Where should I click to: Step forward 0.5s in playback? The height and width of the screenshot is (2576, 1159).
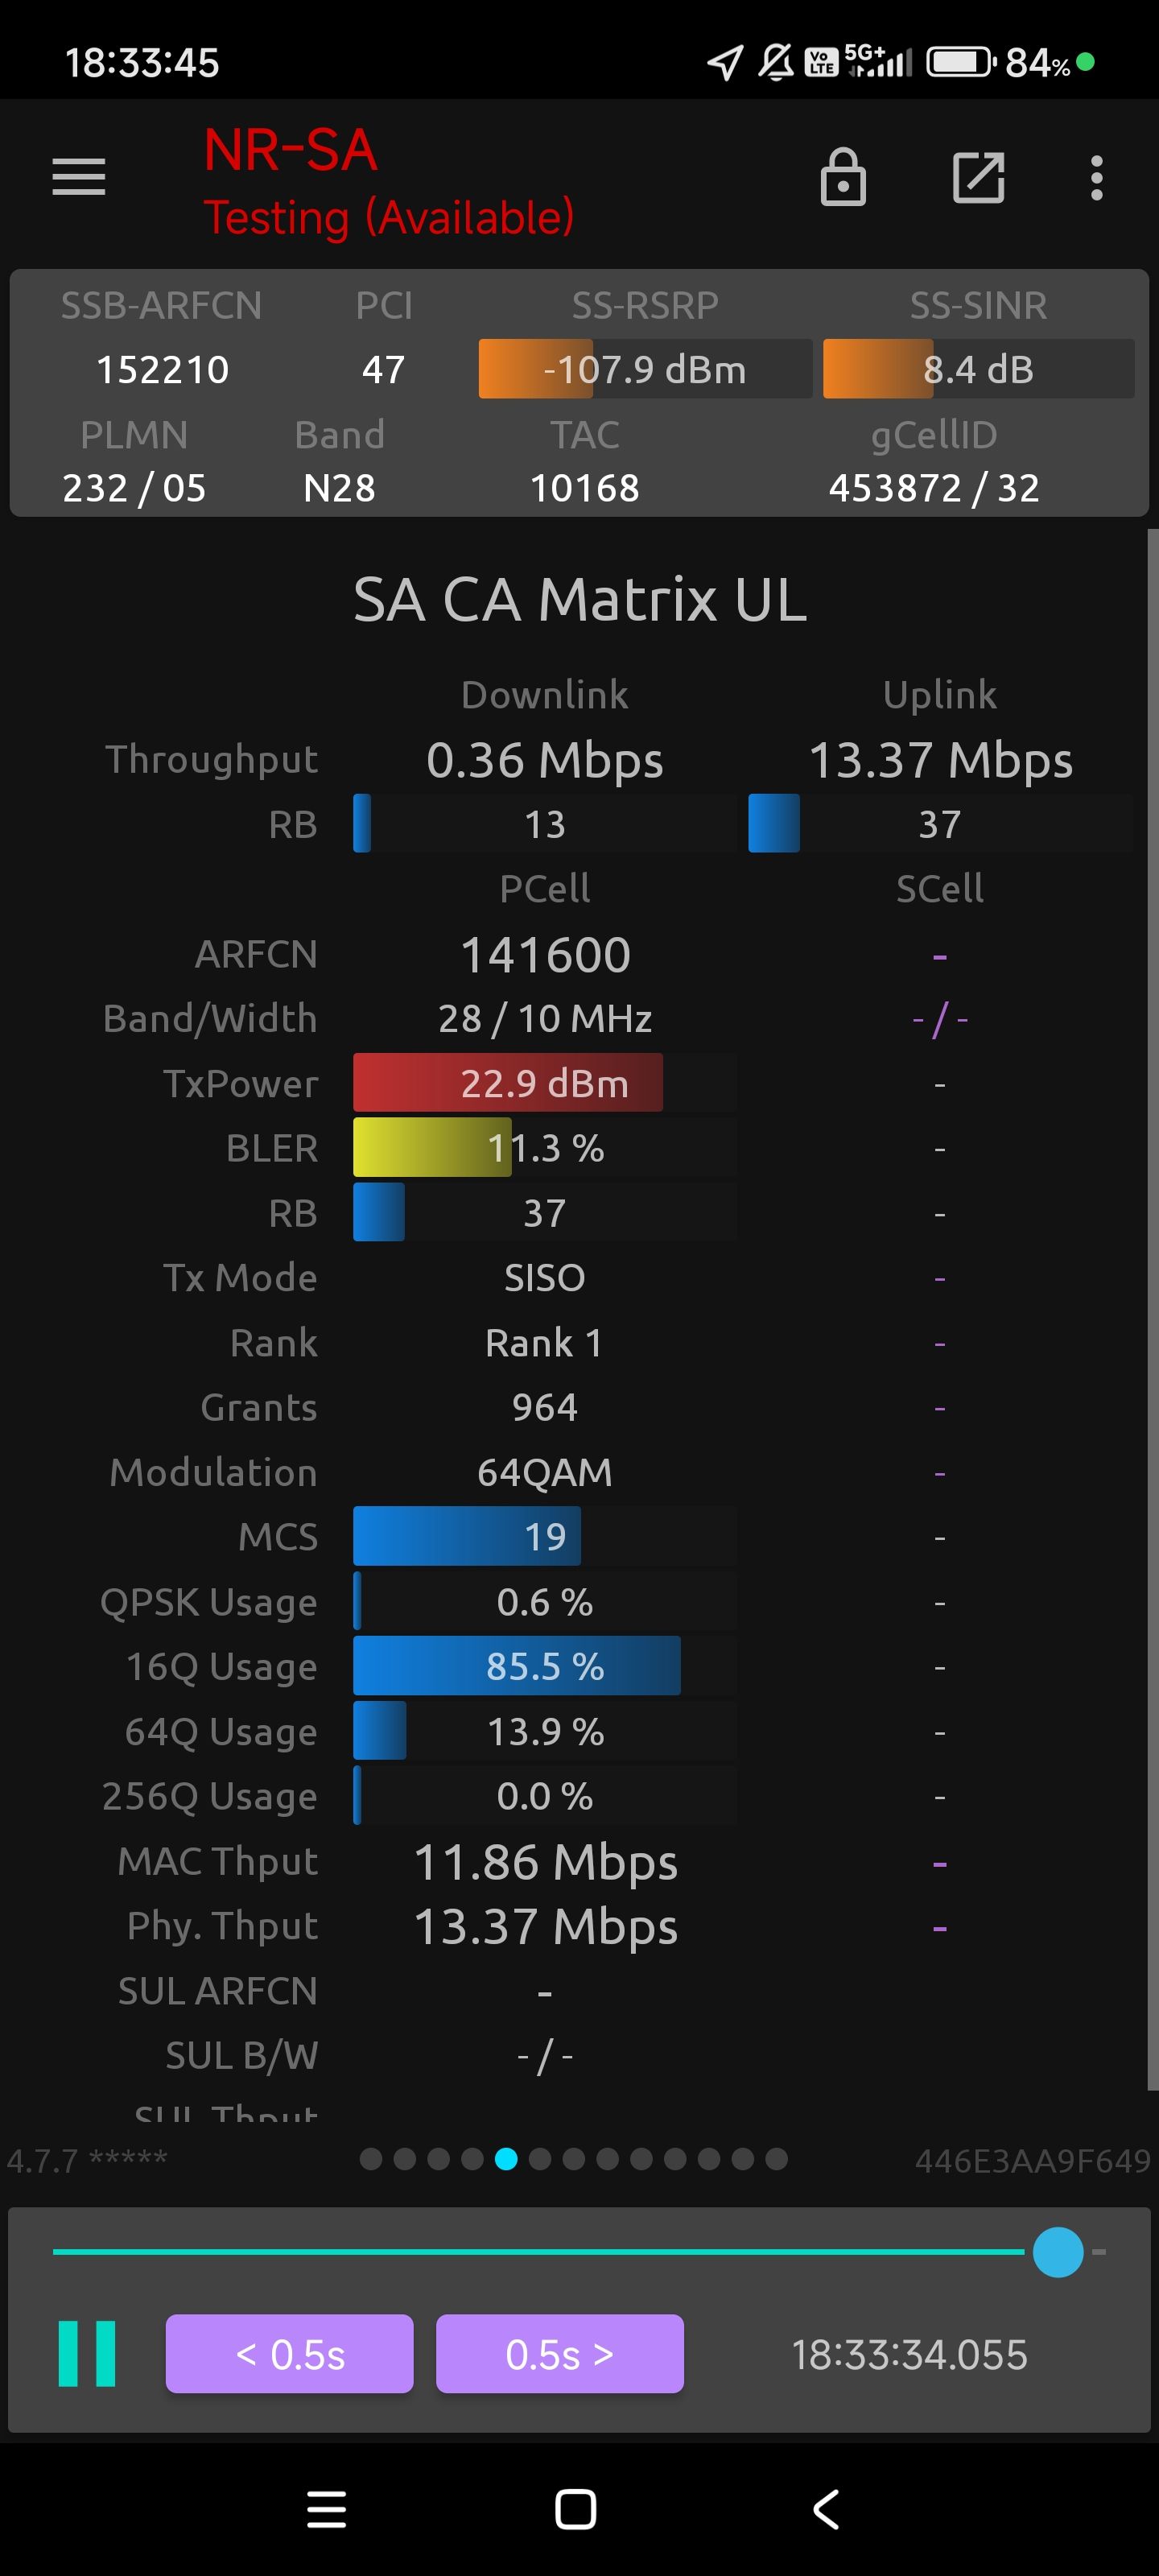click(559, 2353)
